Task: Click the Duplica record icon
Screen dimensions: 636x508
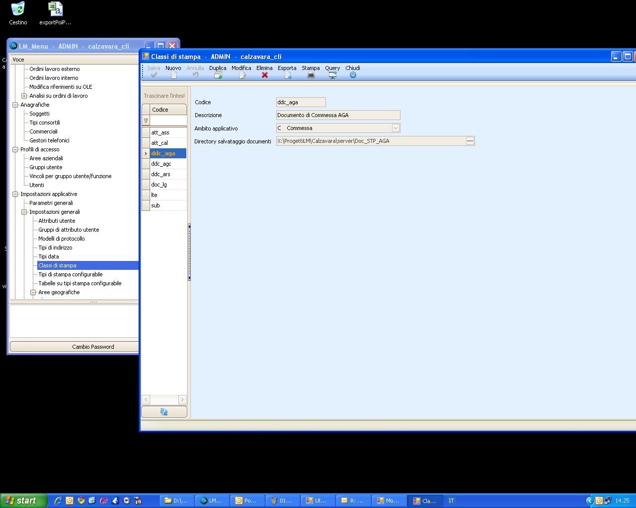Action: pyautogui.click(x=218, y=75)
